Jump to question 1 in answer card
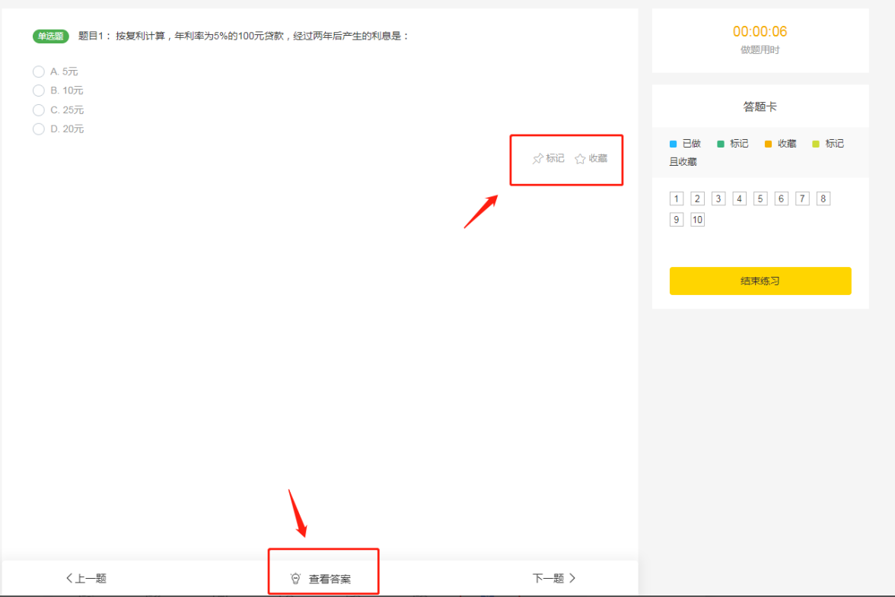Image resolution: width=895 pixels, height=597 pixels. (x=676, y=199)
